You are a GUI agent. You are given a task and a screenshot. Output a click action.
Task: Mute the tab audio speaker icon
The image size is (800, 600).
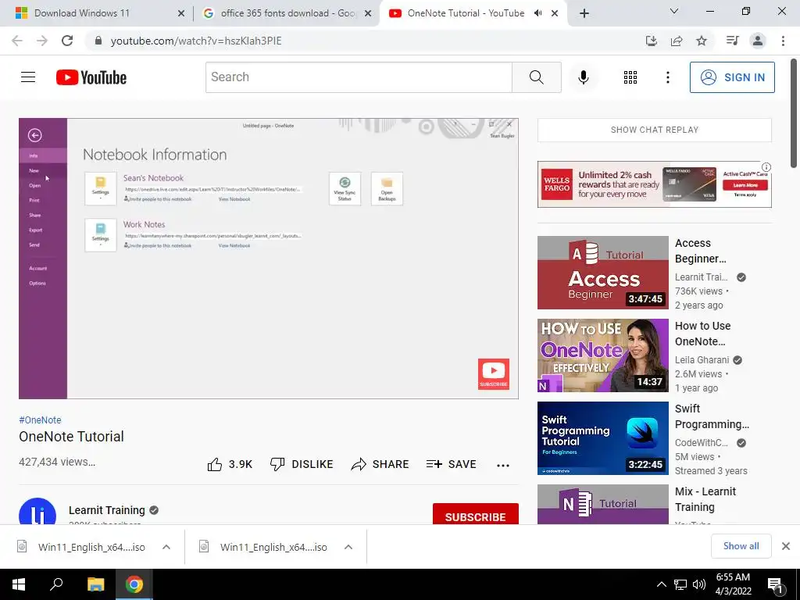(x=537, y=13)
